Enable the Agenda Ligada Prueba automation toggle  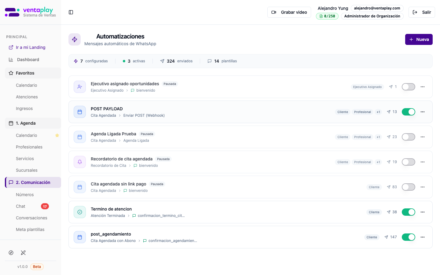(x=409, y=137)
